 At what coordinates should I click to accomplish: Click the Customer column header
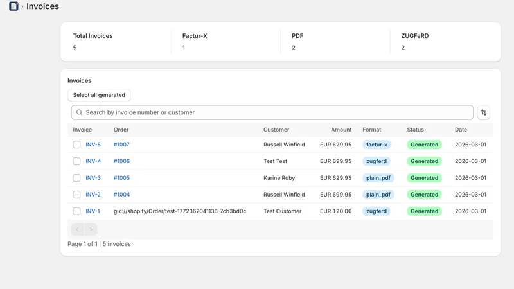pos(276,130)
